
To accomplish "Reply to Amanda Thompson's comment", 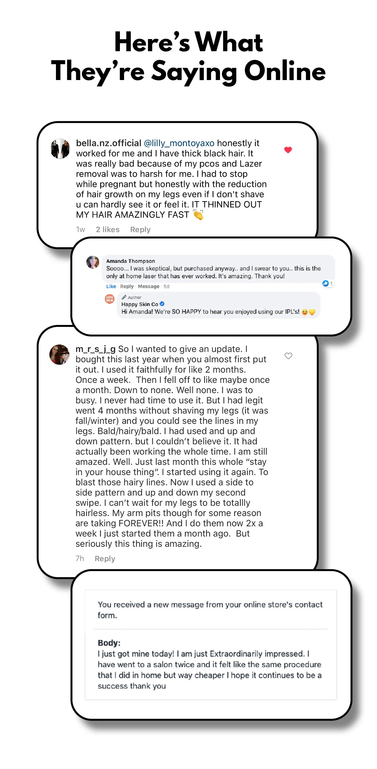I will point(127,287).
